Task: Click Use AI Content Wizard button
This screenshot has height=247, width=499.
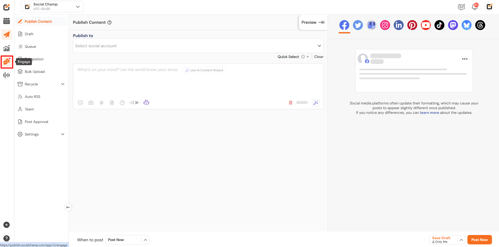Action: 204,70
